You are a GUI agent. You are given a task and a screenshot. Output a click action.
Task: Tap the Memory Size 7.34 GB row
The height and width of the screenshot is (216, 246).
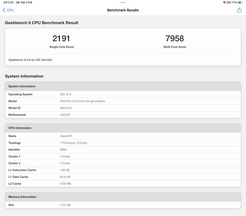click(x=123, y=205)
